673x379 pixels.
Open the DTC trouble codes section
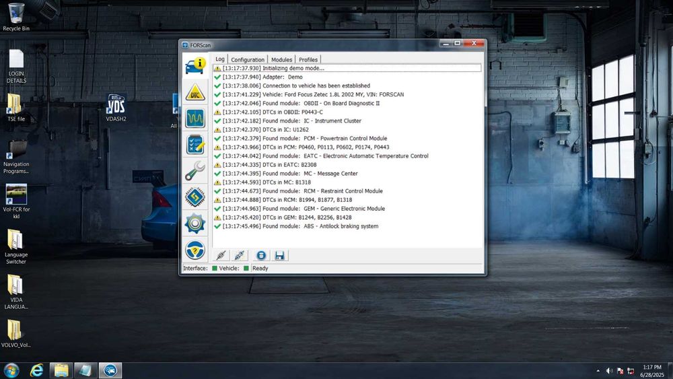[195, 92]
